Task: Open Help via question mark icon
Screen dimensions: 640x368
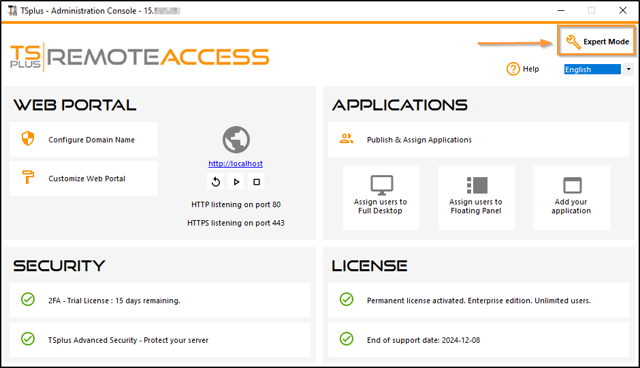Action: tap(513, 69)
